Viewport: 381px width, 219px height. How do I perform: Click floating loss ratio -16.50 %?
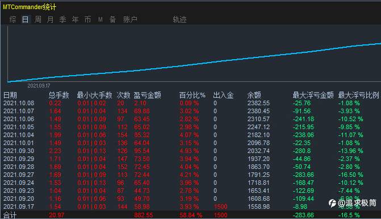pyautogui.click(x=351, y=175)
